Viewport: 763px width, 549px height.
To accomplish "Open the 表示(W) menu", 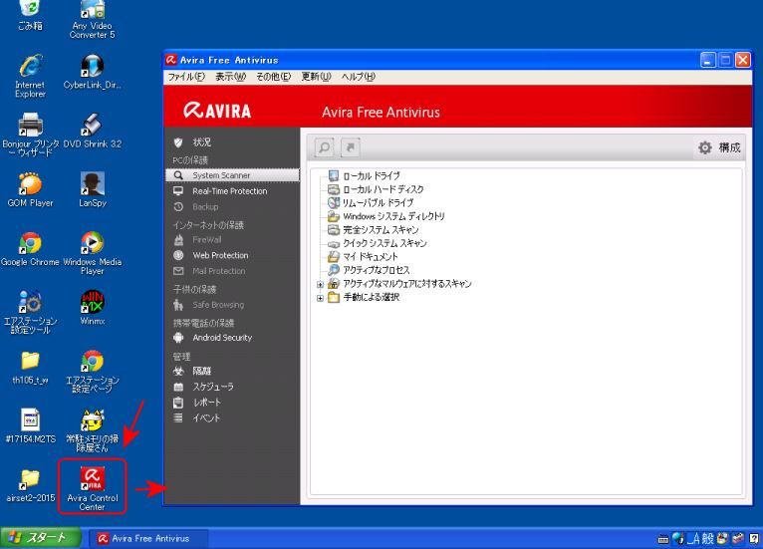I will point(231,77).
